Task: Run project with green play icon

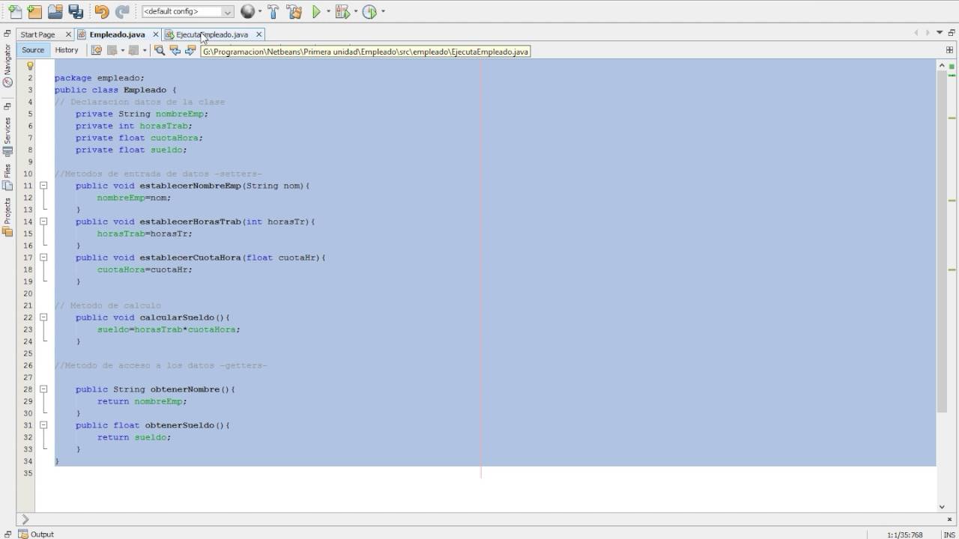Action: click(x=317, y=11)
